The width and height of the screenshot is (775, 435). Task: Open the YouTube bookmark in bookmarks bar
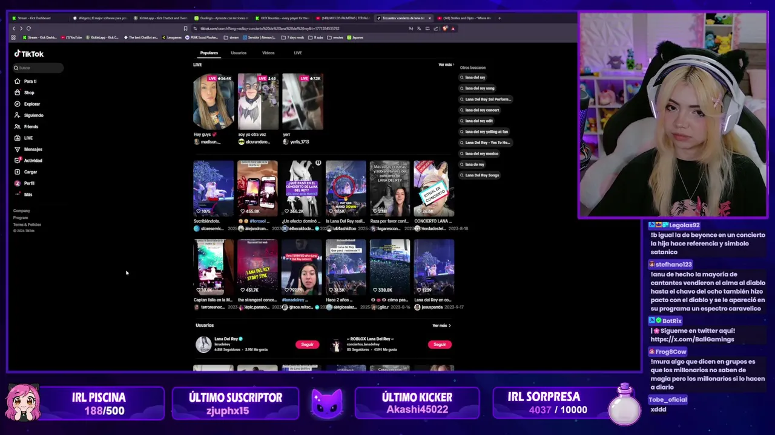coord(71,37)
